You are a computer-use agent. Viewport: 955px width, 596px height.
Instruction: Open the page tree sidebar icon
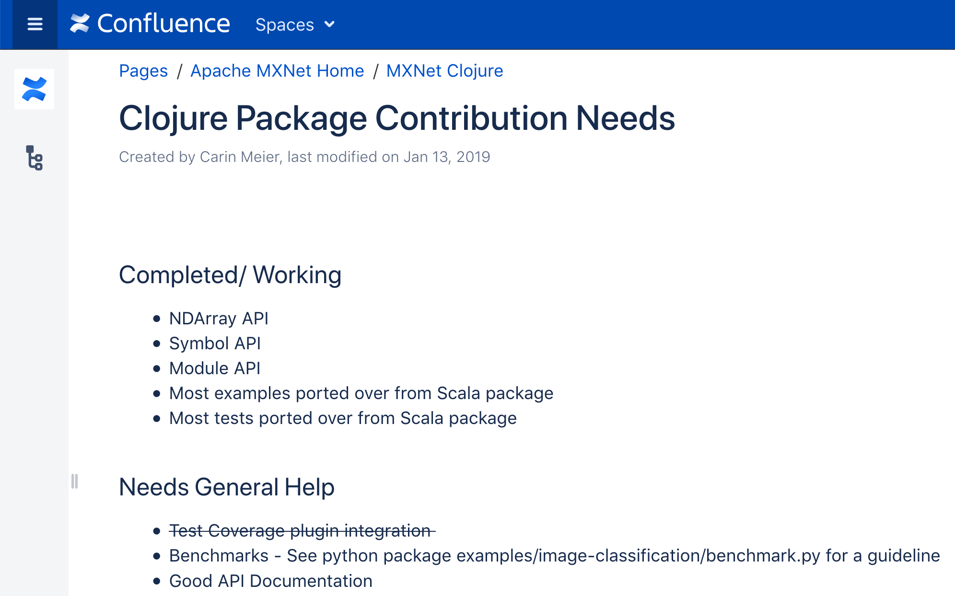(34, 158)
